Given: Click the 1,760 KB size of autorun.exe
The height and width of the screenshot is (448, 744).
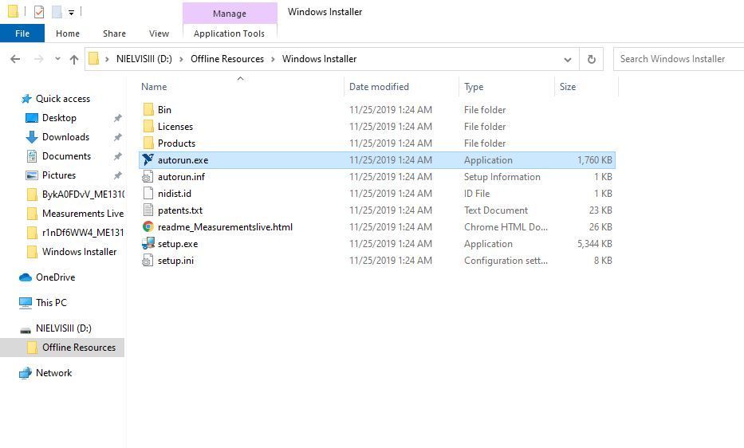Looking at the screenshot, I should [595, 160].
